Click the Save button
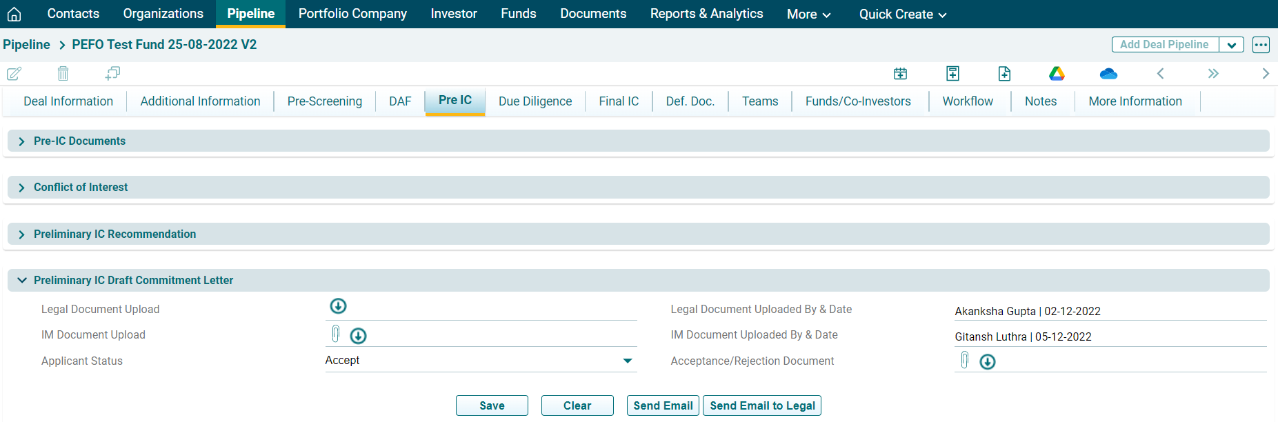Screen dimensions: 1278x422 (492, 405)
